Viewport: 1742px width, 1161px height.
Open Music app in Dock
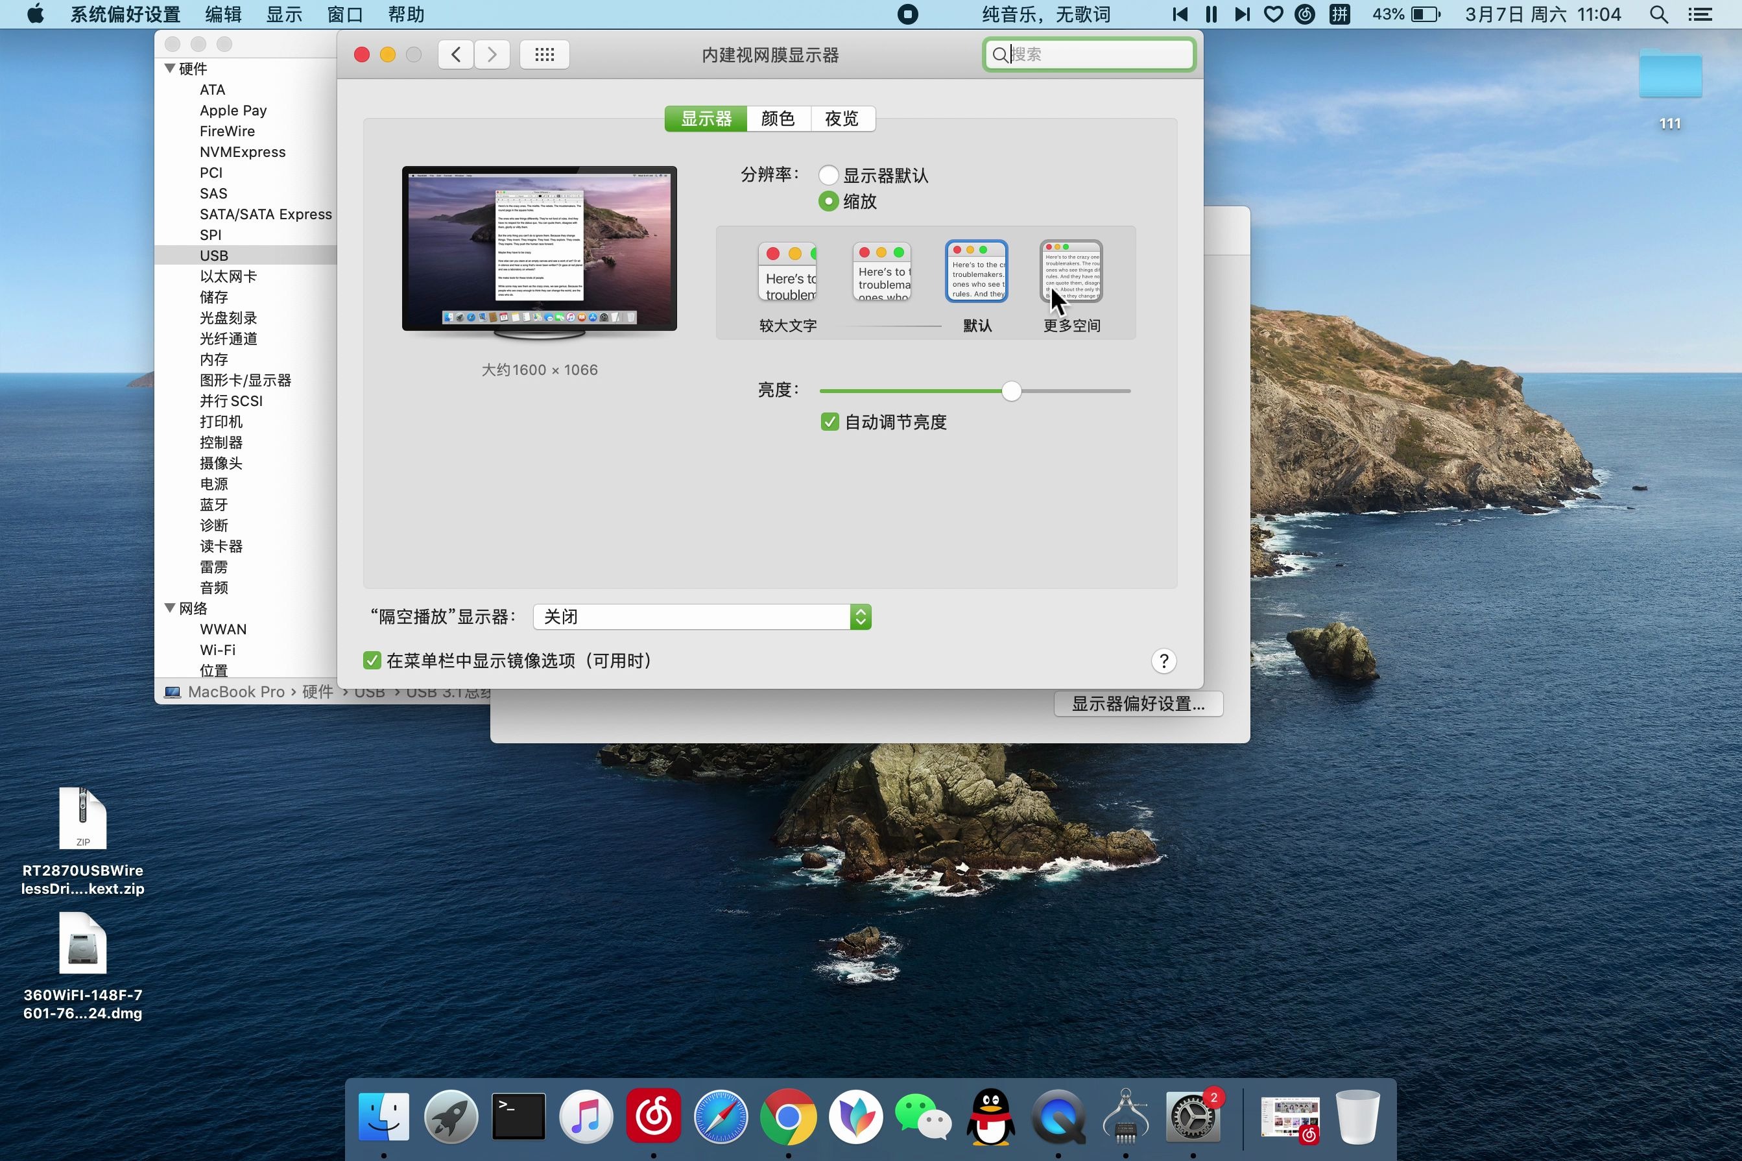(586, 1117)
